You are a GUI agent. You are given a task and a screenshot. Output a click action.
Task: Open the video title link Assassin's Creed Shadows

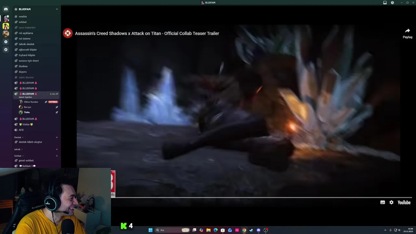pos(147,33)
